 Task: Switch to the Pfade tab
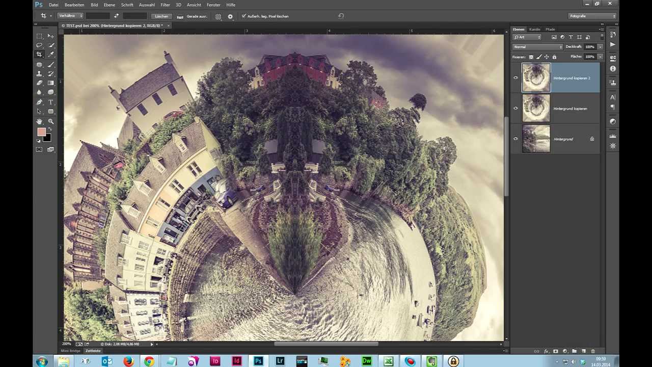pyautogui.click(x=550, y=30)
